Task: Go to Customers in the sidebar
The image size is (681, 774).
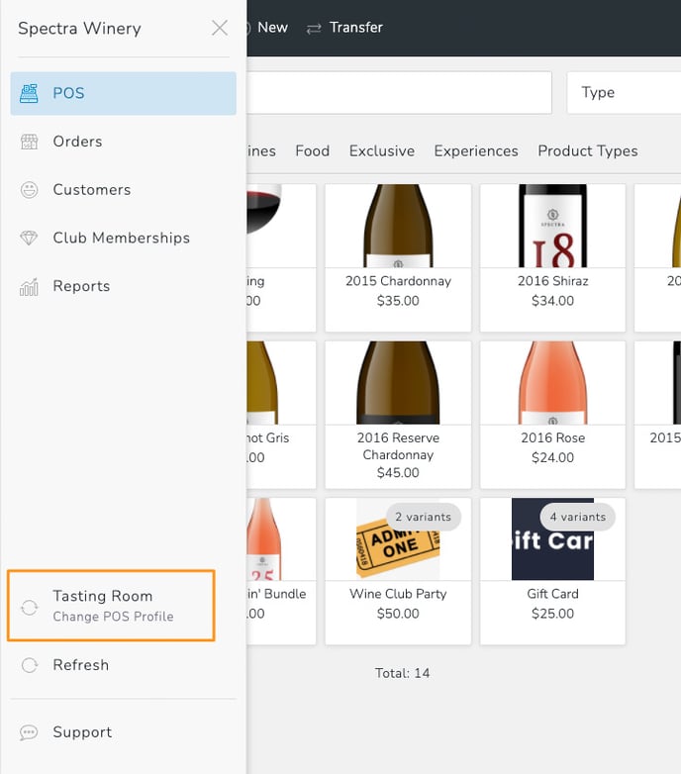Action: click(x=124, y=190)
